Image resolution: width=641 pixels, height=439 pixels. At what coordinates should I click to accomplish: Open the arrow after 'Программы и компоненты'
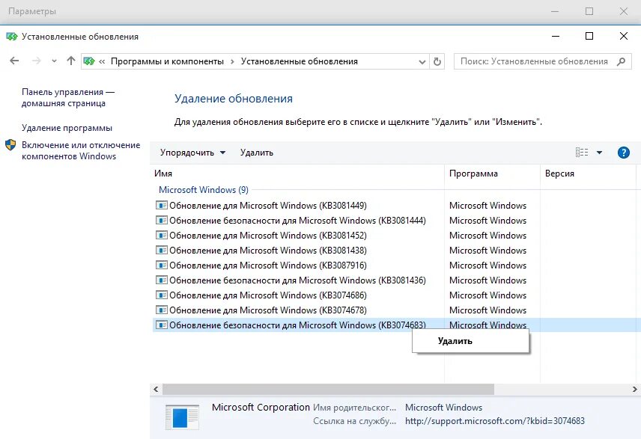tap(232, 61)
